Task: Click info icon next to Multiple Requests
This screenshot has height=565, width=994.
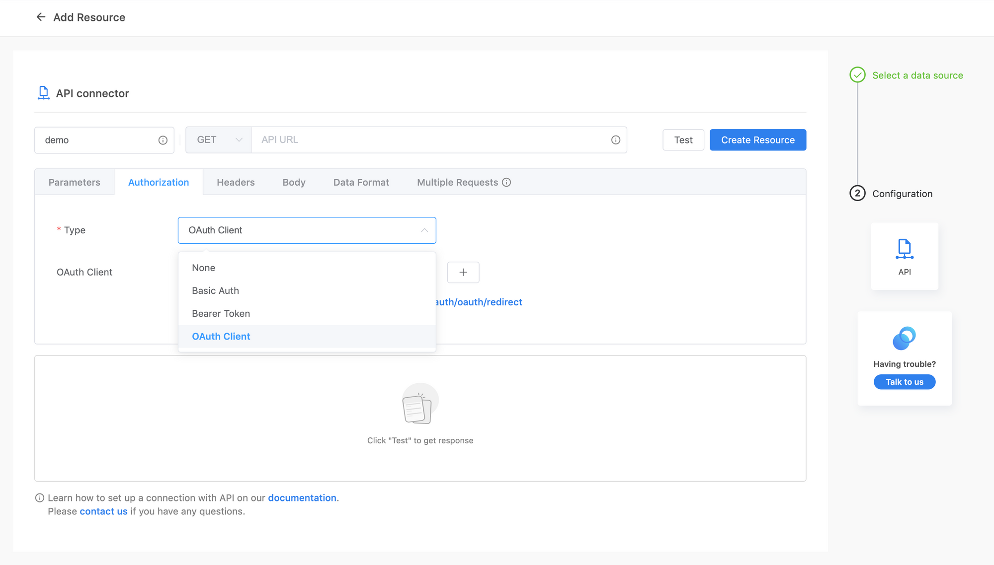Action: pyautogui.click(x=506, y=182)
